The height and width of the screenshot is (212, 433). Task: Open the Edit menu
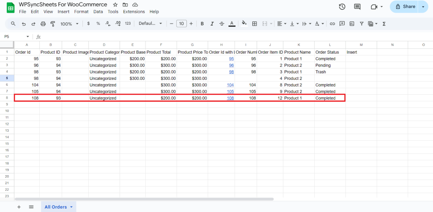pyautogui.click(x=35, y=11)
